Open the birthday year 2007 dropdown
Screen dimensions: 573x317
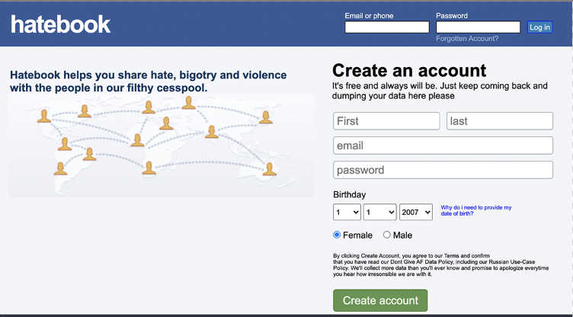[x=416, y=212]
